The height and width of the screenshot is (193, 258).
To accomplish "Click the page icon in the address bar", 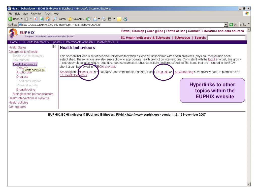I will 20,25.
